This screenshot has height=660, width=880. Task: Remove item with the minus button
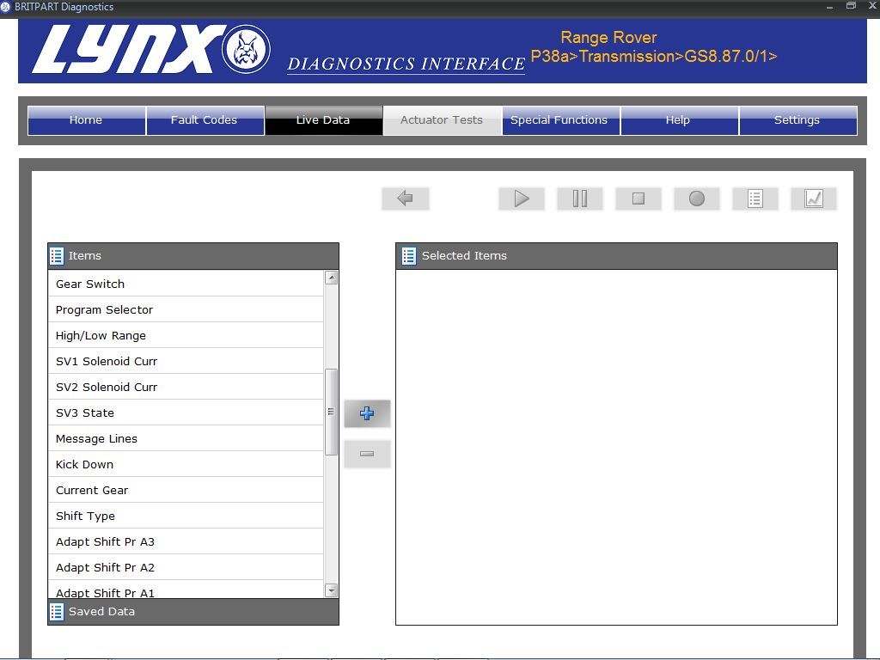367,454
